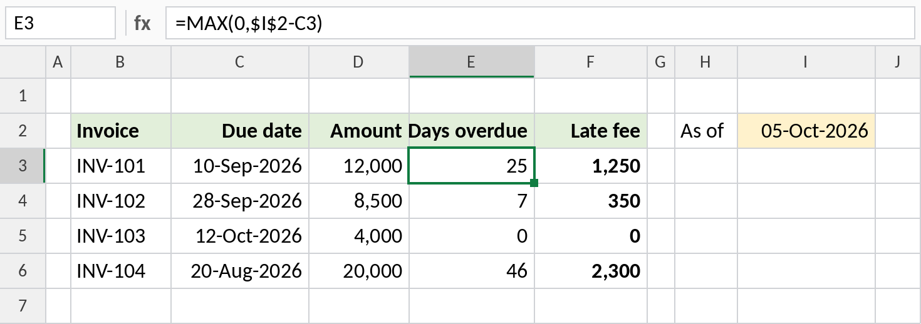Select late fee cell for INV-103
This screenshot has height=324, width=921.
pos(591,236)
